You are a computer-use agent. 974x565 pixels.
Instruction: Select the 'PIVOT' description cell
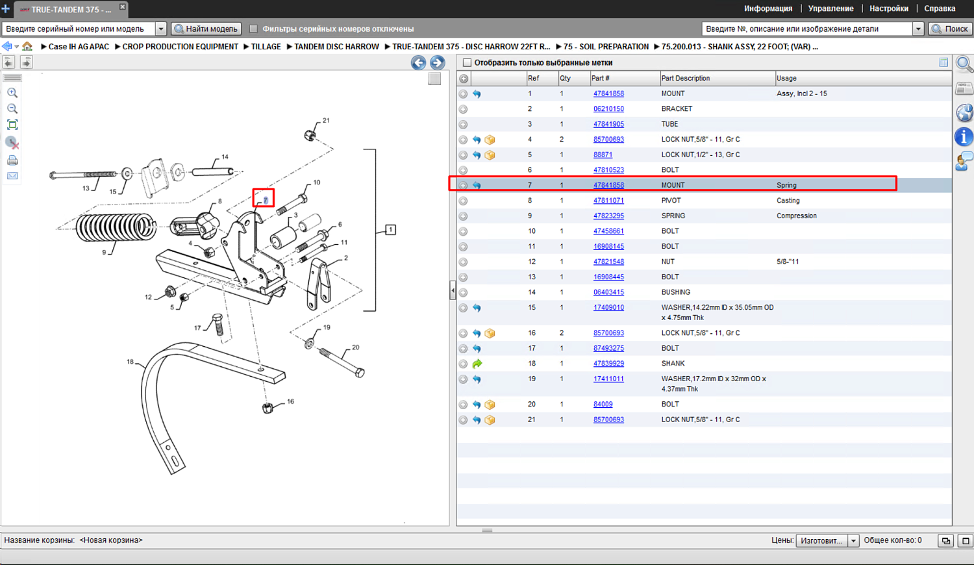[671, 201]
